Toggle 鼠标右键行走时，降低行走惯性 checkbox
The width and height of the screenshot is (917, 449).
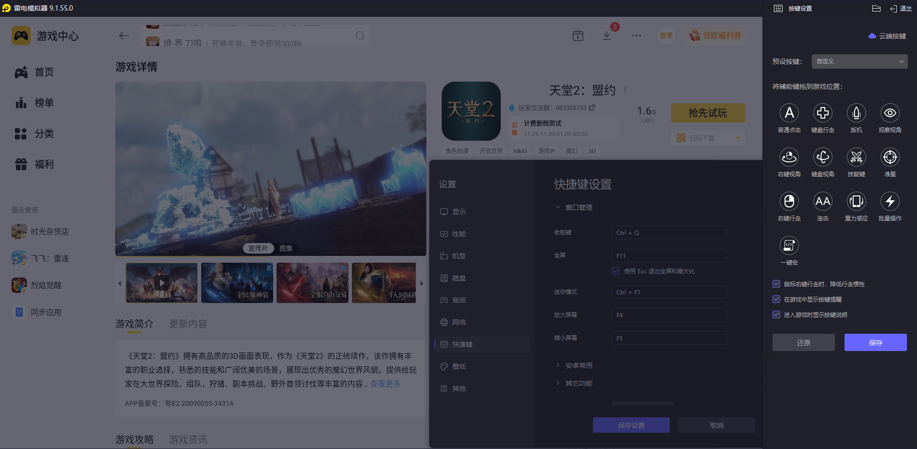[x=776, y=284]
